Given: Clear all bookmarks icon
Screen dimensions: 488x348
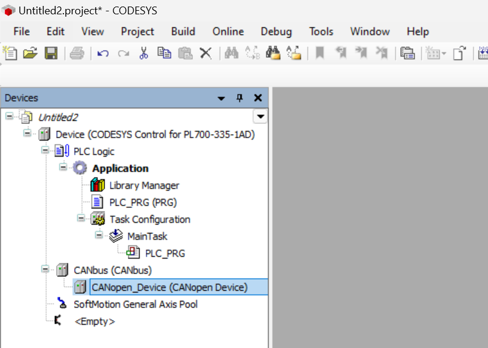Looking at the screenshot, I should click(x=382, y=53).
